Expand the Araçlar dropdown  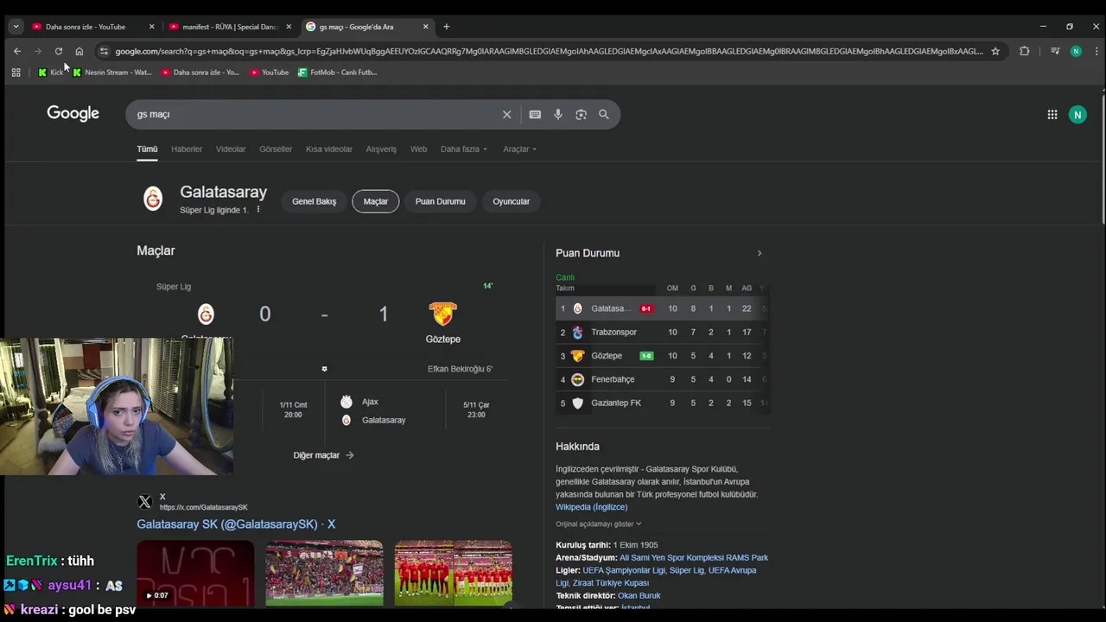519,149
